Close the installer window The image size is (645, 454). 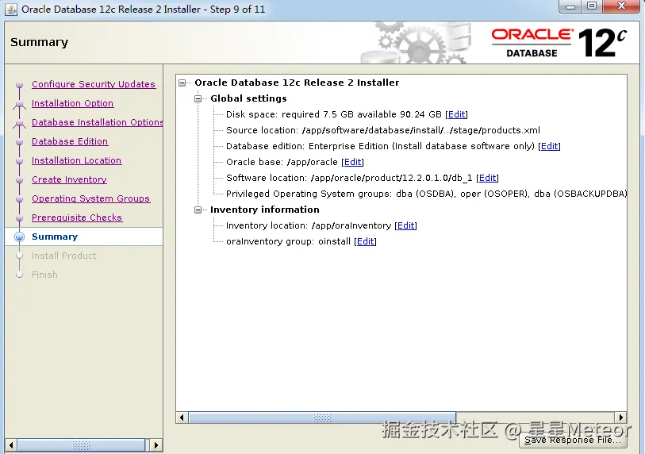(x=621, y=6)
